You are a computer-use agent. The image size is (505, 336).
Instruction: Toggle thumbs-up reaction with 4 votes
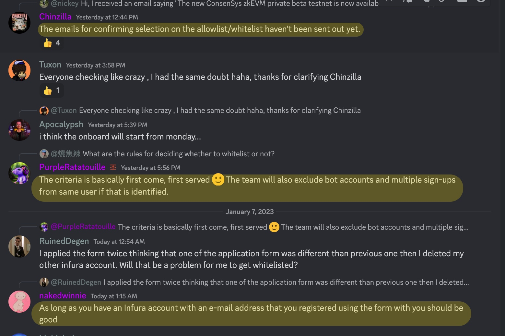tap(52, 43)
